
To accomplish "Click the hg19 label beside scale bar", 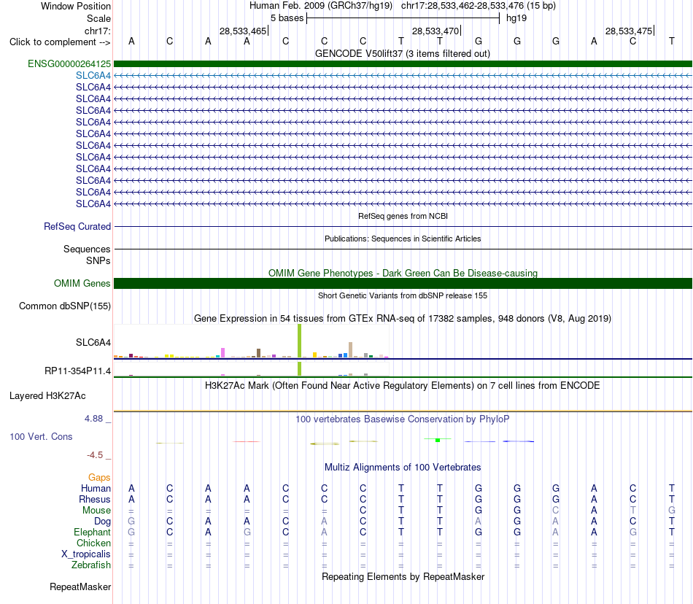I will click(516, 18).
